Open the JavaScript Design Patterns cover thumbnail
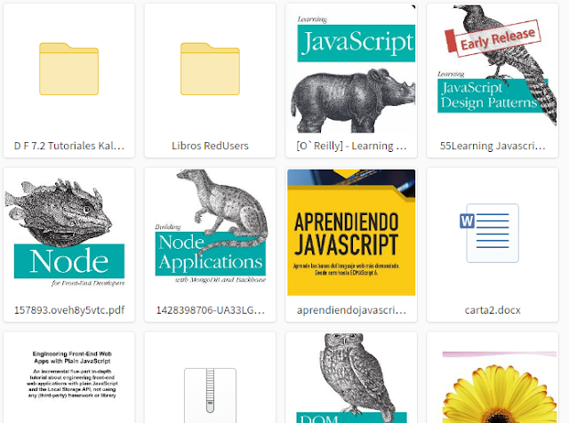The image size is (569, 423). (x=493, y=69)
